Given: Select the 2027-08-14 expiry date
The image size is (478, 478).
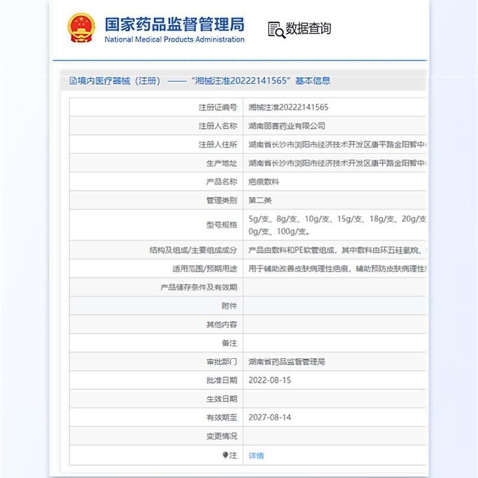Looking at the screenshot, I should (x=270, y=417).
